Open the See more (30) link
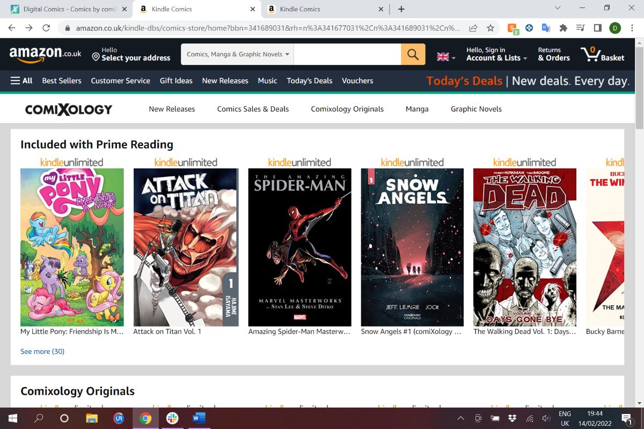Viewport: 644px width, 429px height. point(42,351)
